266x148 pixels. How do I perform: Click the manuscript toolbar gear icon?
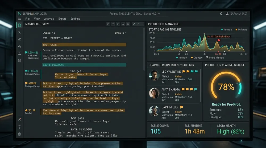click(128, 24)
